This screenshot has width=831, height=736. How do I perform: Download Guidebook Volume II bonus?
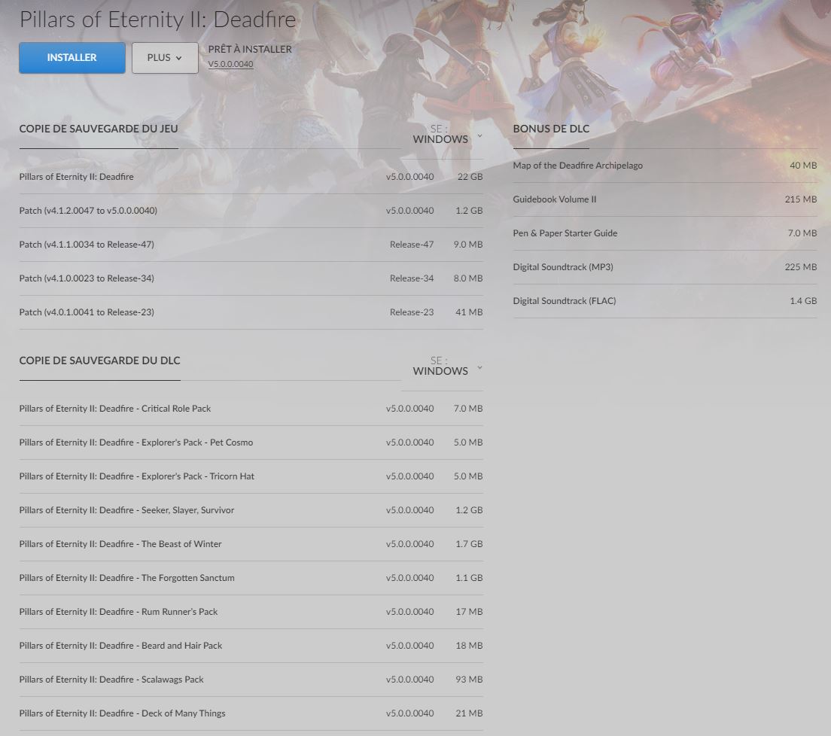coord(665,199)
